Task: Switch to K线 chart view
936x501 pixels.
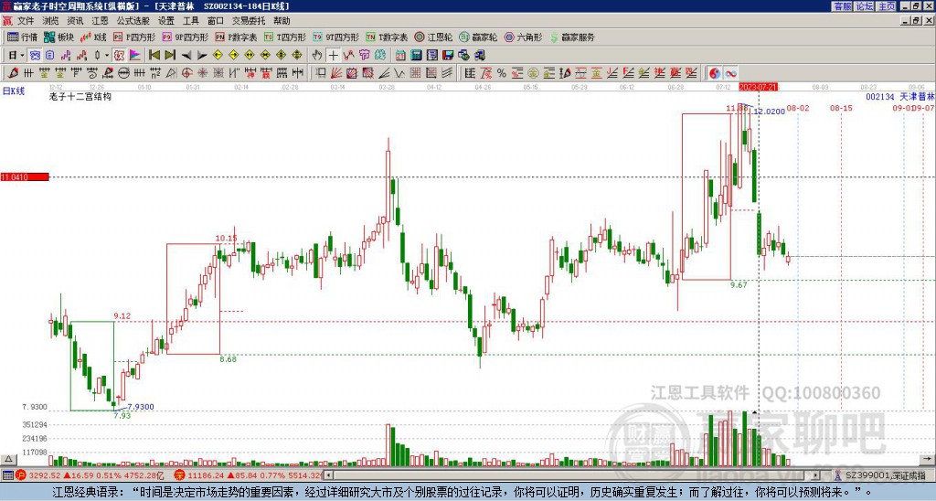Action: point(93,37)
